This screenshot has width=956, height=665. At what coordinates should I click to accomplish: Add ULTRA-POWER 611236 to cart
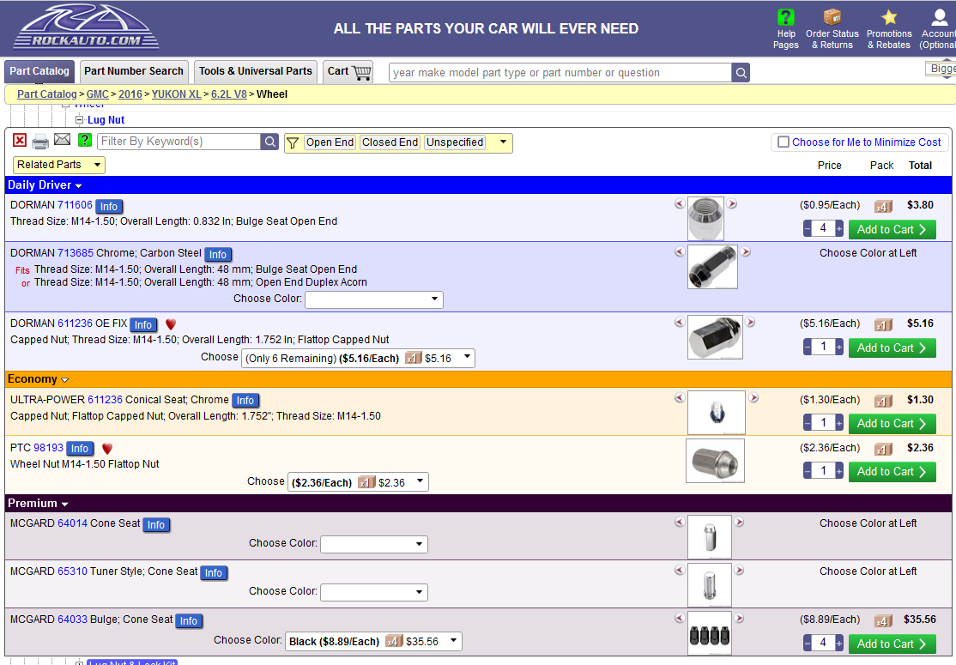coord(892,423)
